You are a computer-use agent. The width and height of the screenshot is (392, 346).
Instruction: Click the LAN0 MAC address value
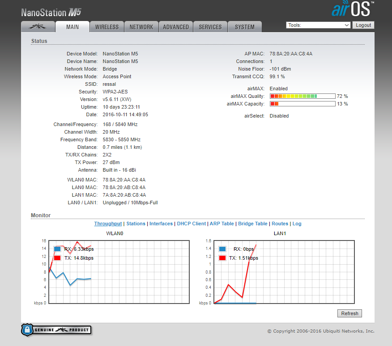(124, 187)
